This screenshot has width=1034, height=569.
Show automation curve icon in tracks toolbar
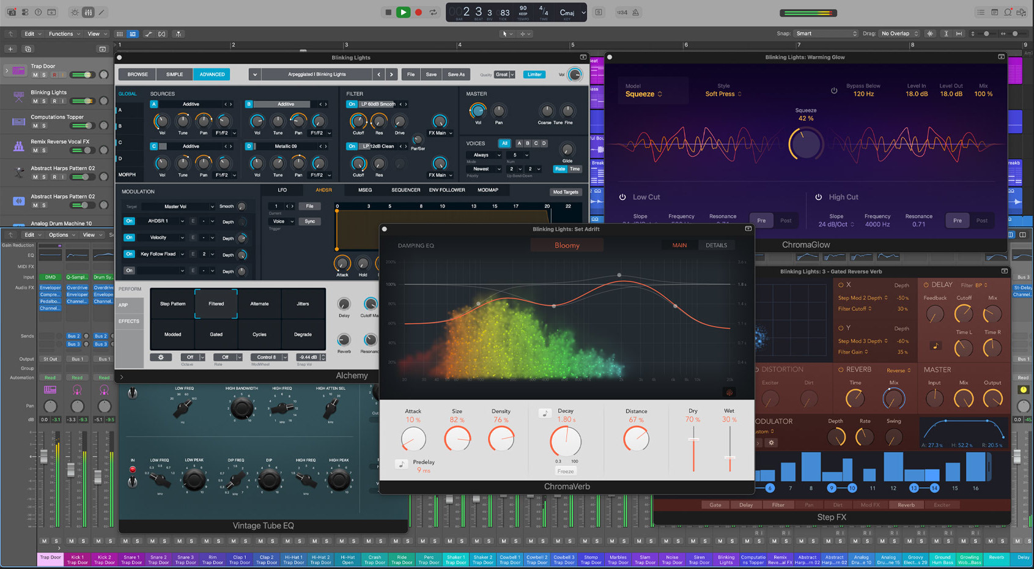(x=149, y=34)
